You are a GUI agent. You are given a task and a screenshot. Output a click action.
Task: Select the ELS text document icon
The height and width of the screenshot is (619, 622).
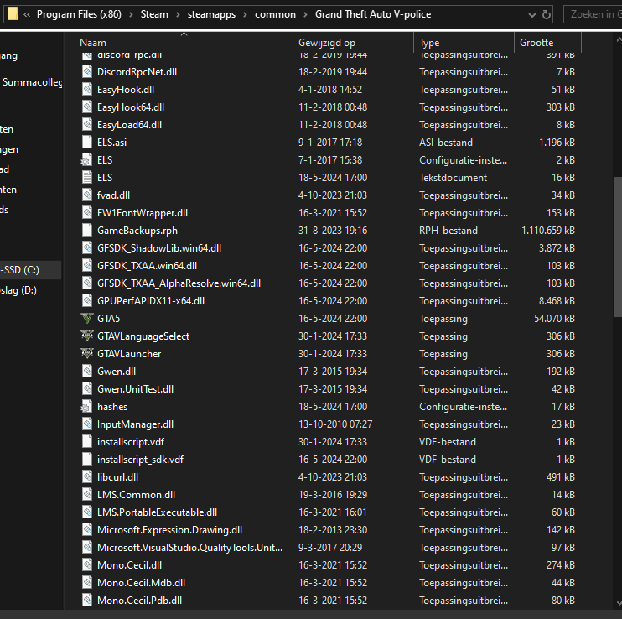[86, 178]
